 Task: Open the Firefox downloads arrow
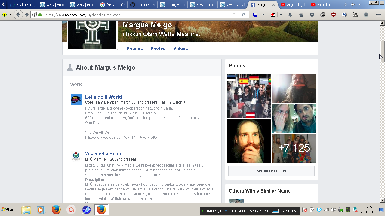click(290, 15)
